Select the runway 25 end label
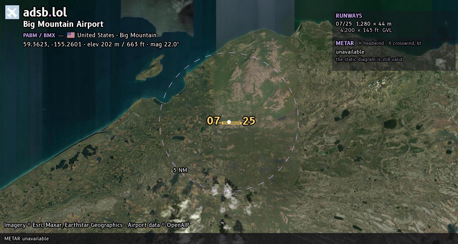 (249, 121)
